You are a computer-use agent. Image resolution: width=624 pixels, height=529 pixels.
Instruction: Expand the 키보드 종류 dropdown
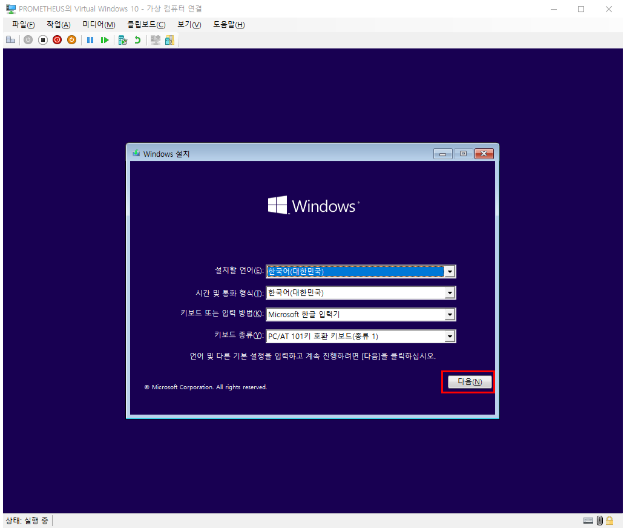coord(450,337)
